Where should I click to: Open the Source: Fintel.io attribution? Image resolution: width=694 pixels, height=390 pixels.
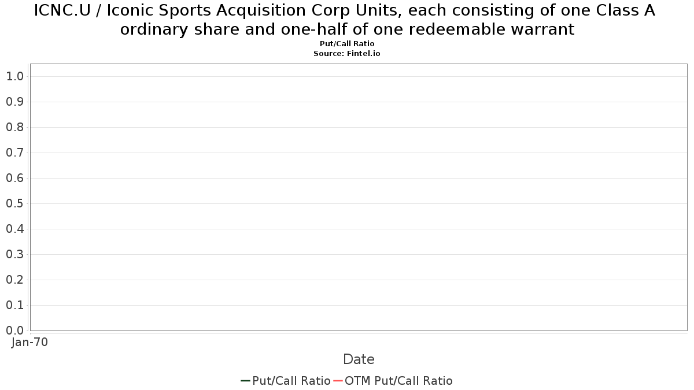click(347, 53)
